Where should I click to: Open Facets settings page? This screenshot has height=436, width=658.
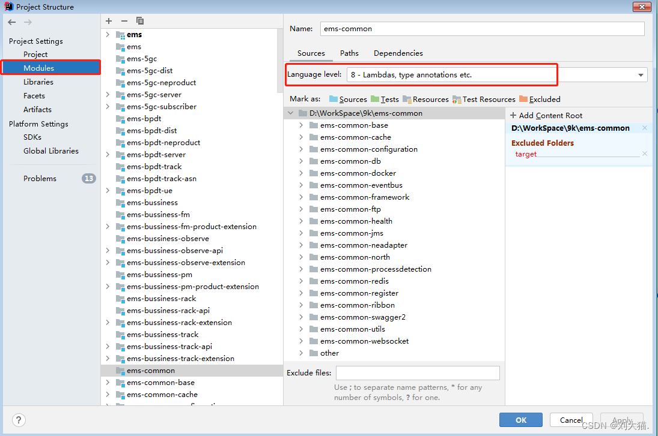coord(34,96)
